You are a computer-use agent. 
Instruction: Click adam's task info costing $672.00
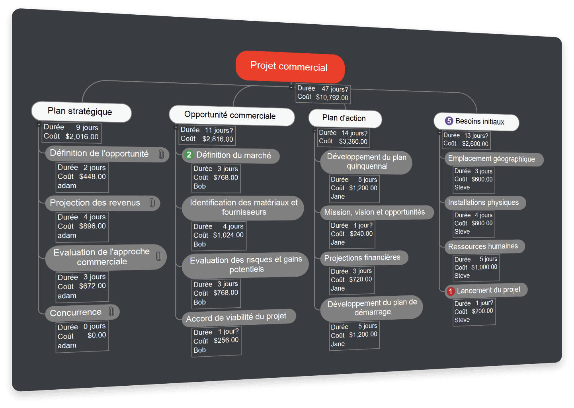click(x=82, y=287)
